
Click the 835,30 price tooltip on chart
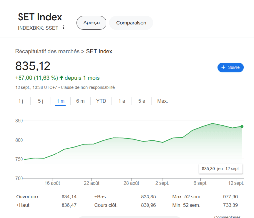221,169
